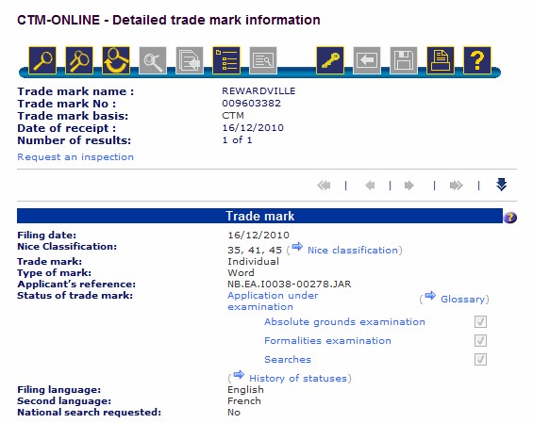View the History of statuses link
This screenshot has height=423, width=533.
point(298,378)
